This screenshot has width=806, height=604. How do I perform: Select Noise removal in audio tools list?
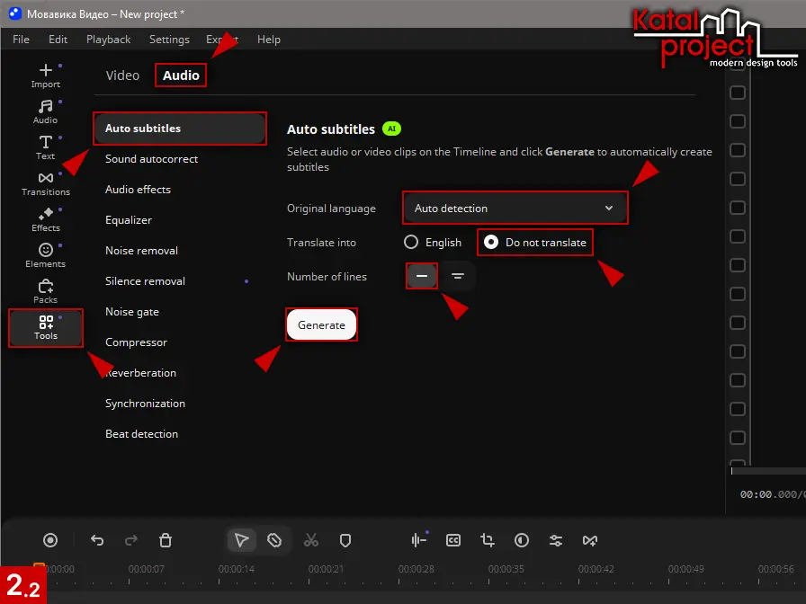[141, 251]
